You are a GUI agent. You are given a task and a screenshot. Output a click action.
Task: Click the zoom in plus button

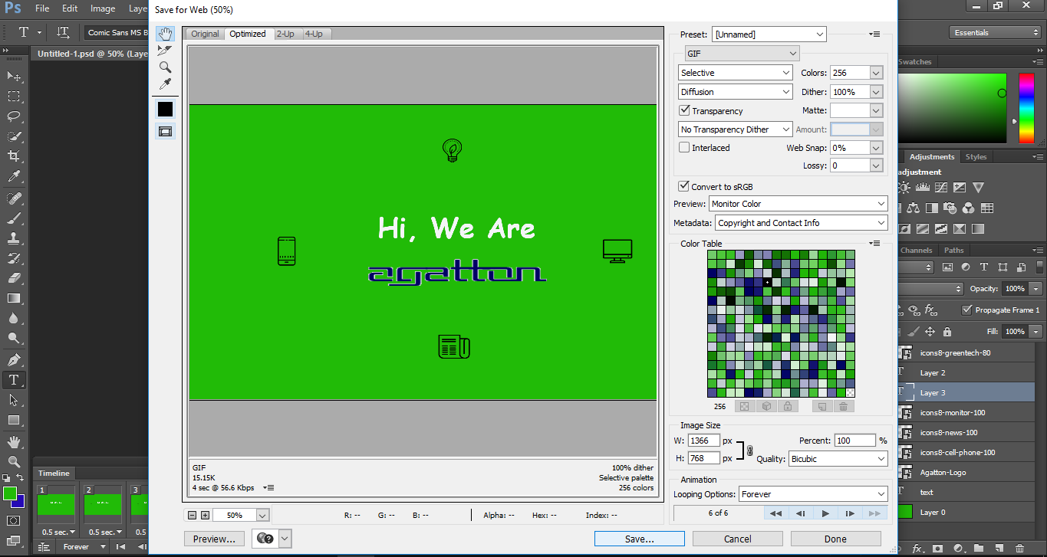click(x=205, y=516)
